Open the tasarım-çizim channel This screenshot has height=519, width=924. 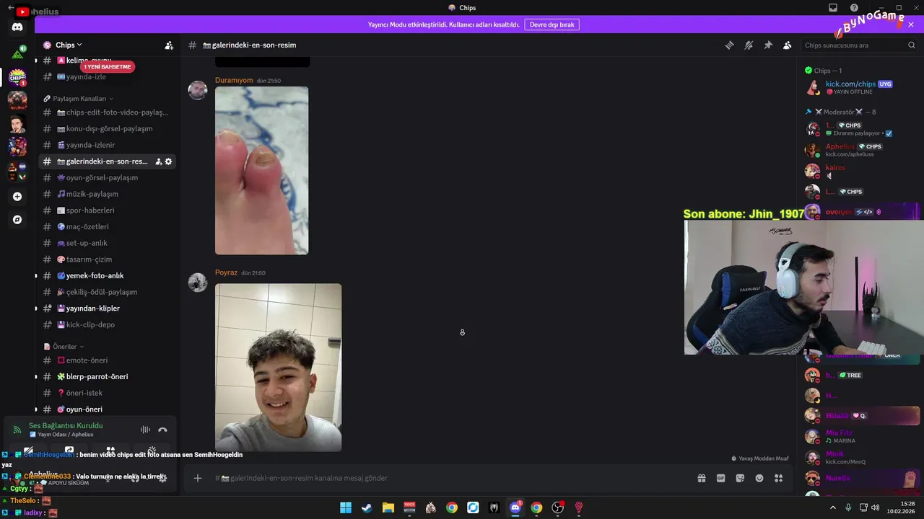tap(107, 259)
